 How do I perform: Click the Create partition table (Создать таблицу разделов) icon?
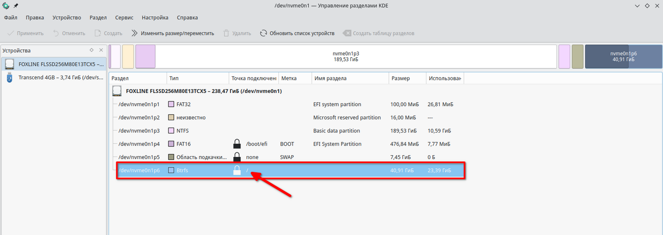[x=347, y=33]
